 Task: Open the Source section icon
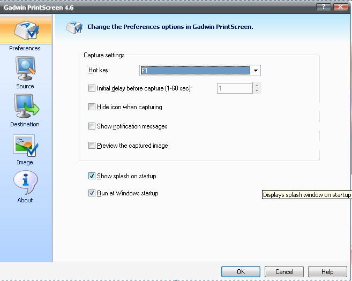coord(25,69)
